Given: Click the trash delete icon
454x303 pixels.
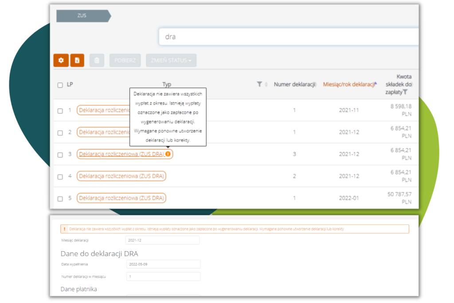Looking at the screenshot, I should click(x=97, y=60).
